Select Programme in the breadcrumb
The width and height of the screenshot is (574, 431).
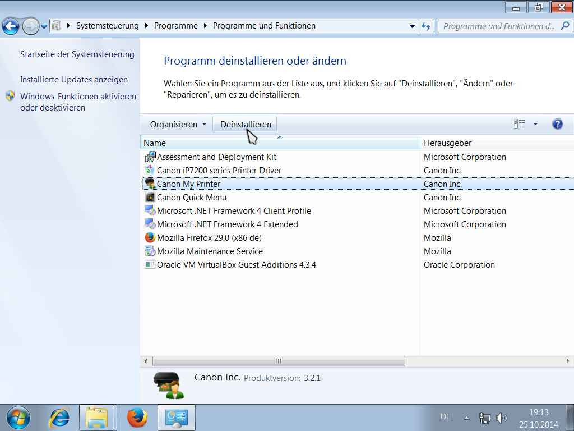click(x=175, y=26)
